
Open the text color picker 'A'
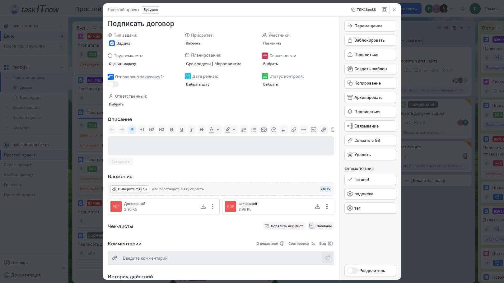point(212,130)
